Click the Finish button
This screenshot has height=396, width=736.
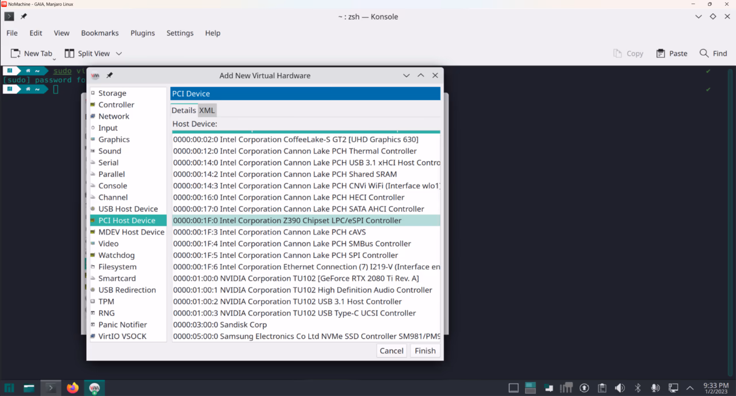click(425, 351)
